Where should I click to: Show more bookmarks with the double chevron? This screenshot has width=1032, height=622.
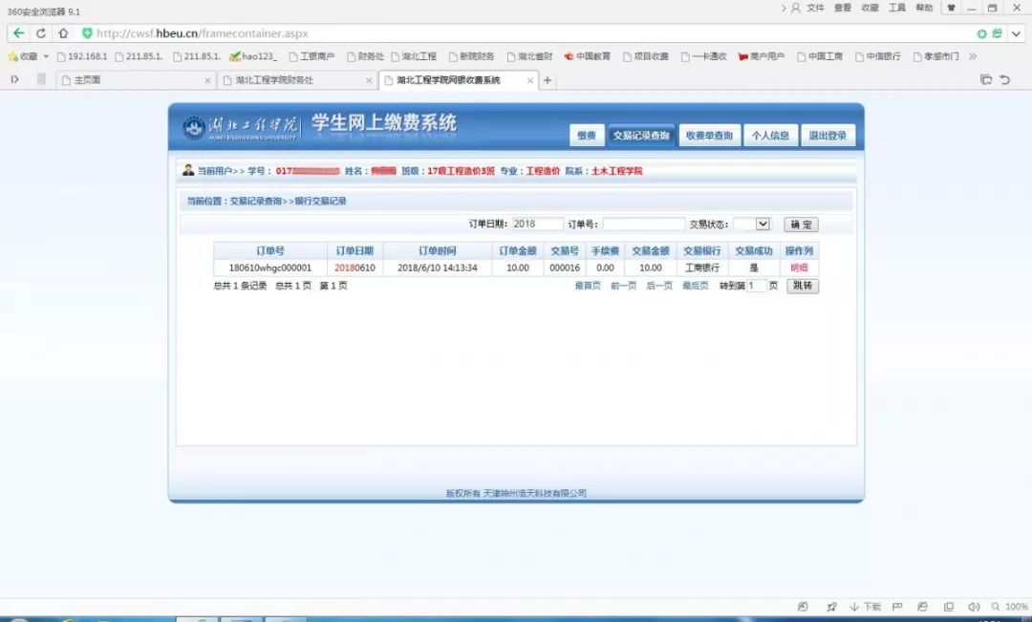click(x=973, y=56)
